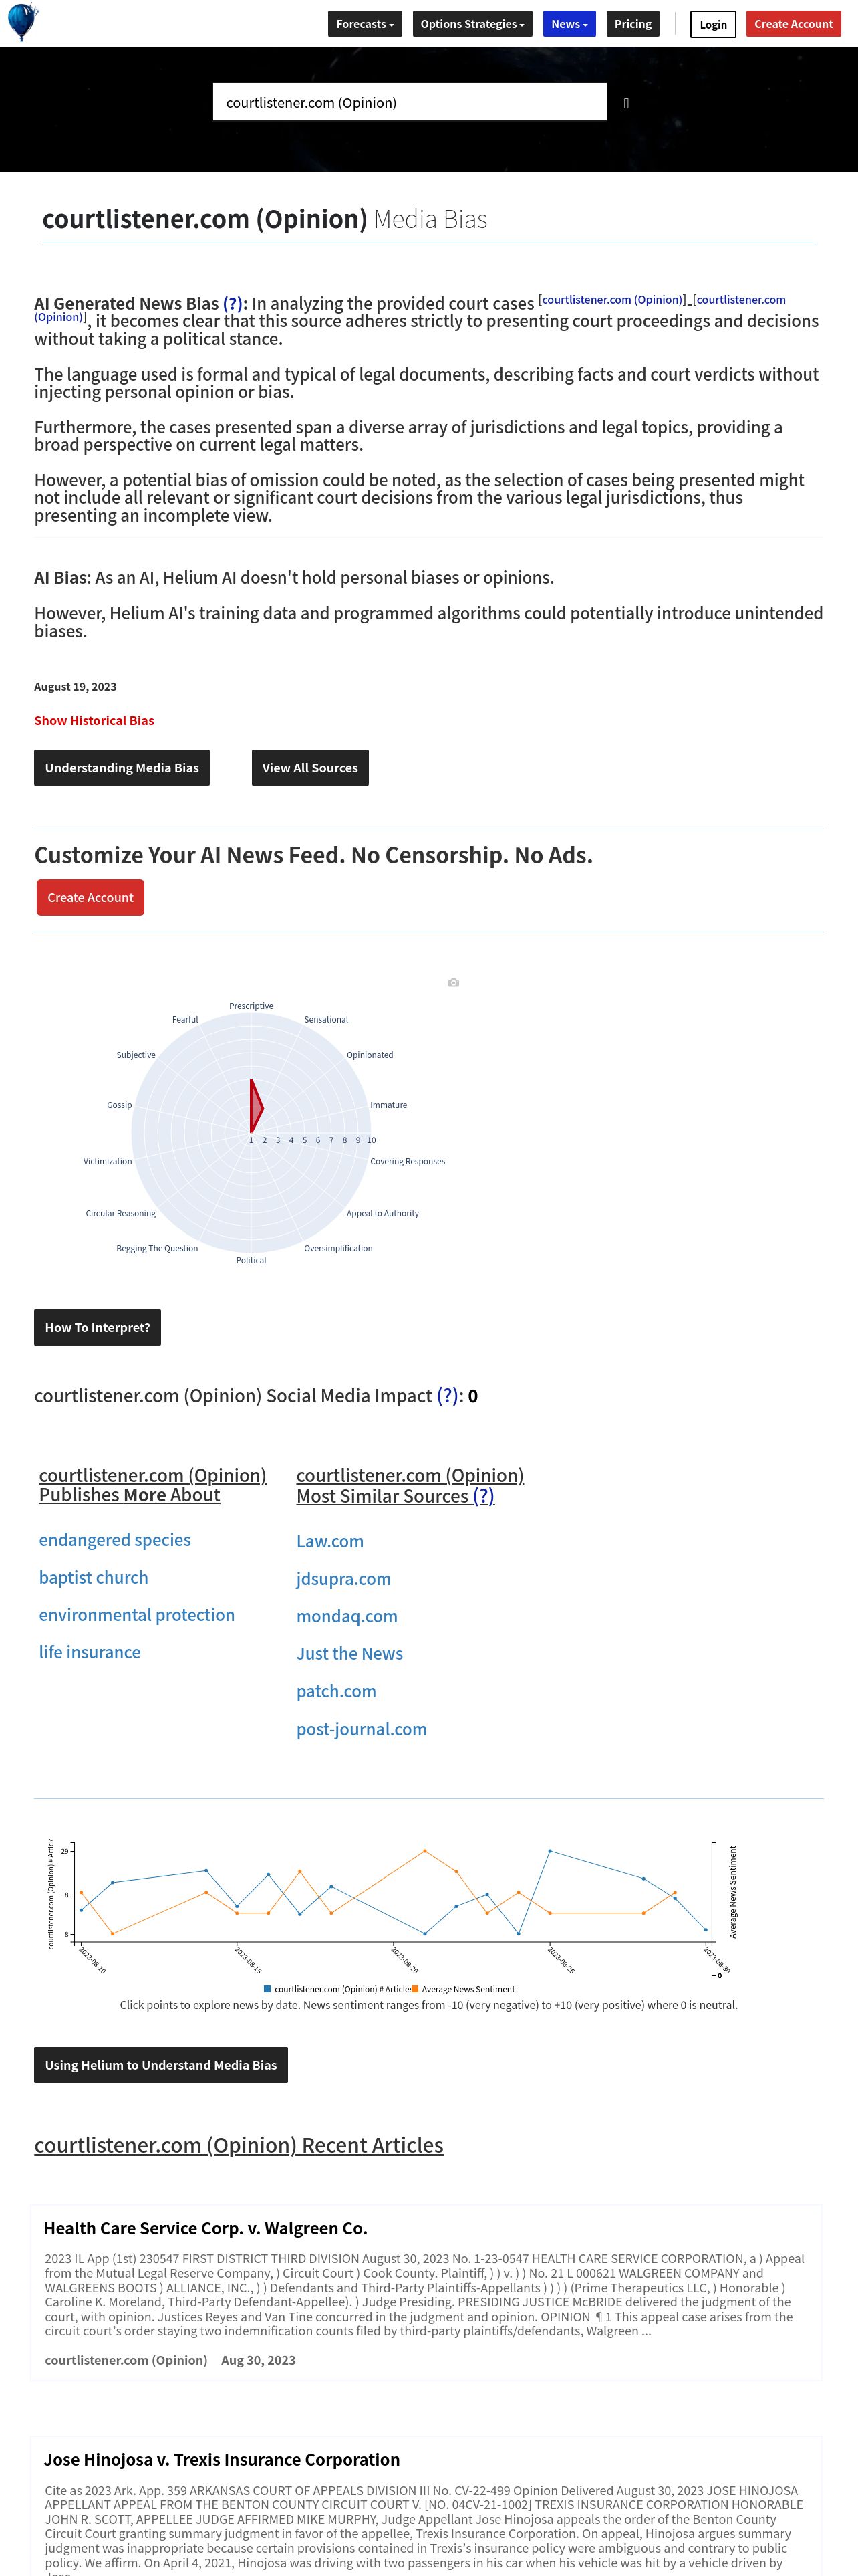Click the How To Interpret? button
This screenshot has height=2576, width=858.
97,1328
